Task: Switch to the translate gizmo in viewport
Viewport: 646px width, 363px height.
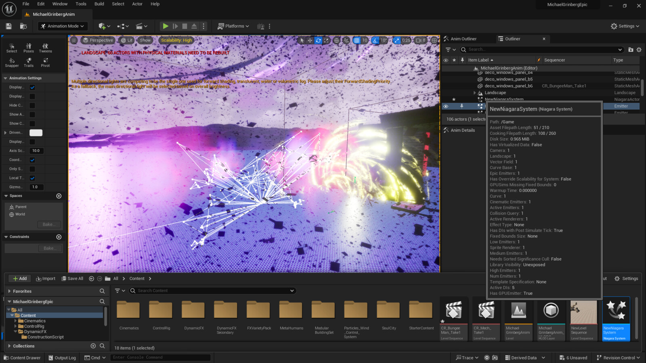Action: 310,40
